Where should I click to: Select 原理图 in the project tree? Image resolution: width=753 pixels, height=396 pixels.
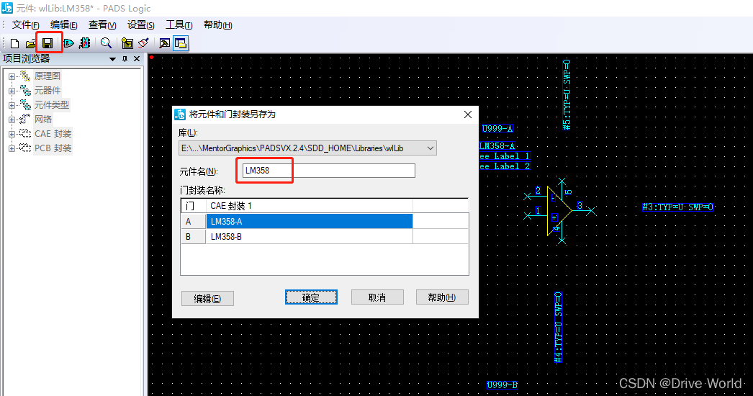pos(47,76)
